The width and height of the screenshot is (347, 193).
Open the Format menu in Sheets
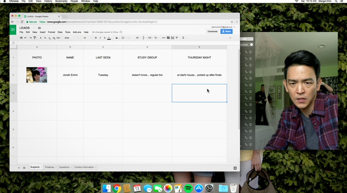(52, 32)
